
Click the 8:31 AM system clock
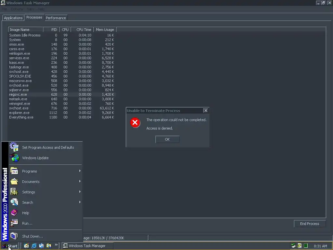pyautogui.click(x=320, y=246)
